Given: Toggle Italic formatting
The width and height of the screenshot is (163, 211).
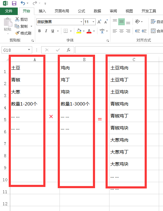Looking at the screenshot, I should tap(46, 31).
